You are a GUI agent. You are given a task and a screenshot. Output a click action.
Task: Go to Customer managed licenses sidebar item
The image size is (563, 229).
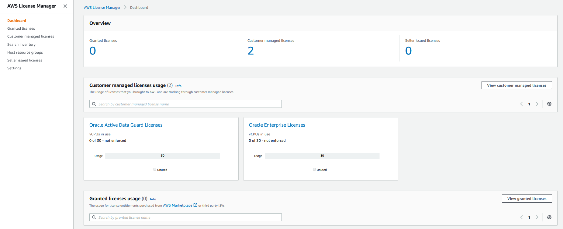tap(31, 36)
